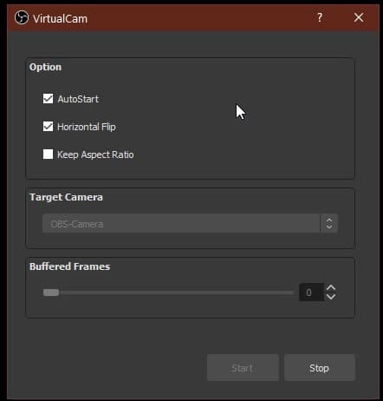Open help with the question mark icon

click(320, 17)
